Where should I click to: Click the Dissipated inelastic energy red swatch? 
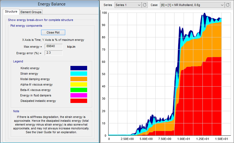[79, 101]
